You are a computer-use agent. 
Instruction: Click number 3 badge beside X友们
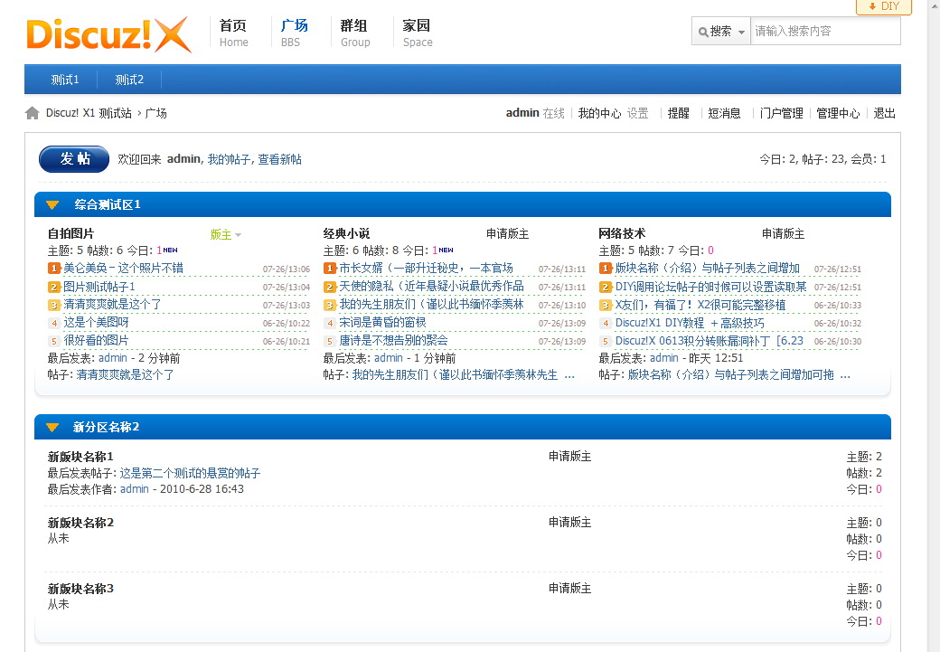click(x=606, y=306)
